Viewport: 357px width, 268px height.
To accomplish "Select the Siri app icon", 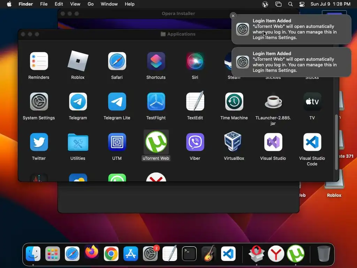I will coord(195,61).
